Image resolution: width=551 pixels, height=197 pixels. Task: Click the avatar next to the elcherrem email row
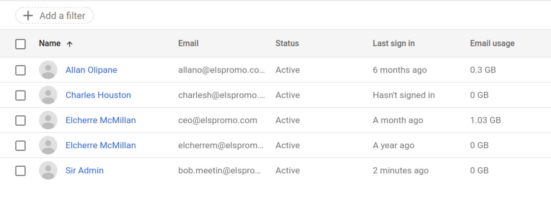click(48, 145)
